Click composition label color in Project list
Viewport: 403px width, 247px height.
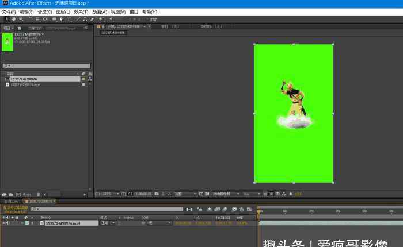coord(83,79)
